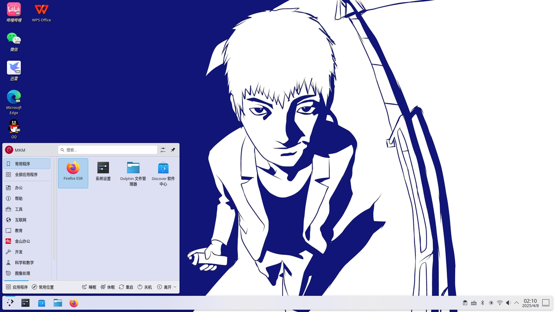Click the show desktop button
The width and height of the screenshot is (555, 312).
tap(546, 303)
